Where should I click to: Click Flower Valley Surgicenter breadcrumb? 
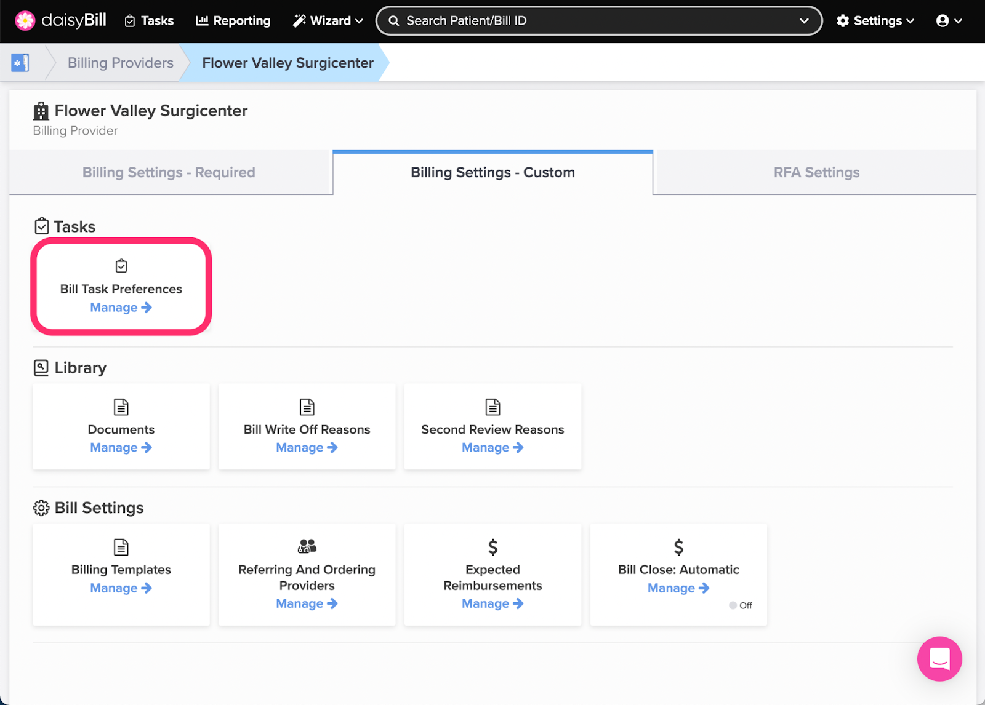[x=287, y=63]
